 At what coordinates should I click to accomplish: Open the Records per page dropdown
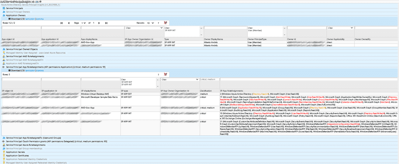(x=150, y=23)
